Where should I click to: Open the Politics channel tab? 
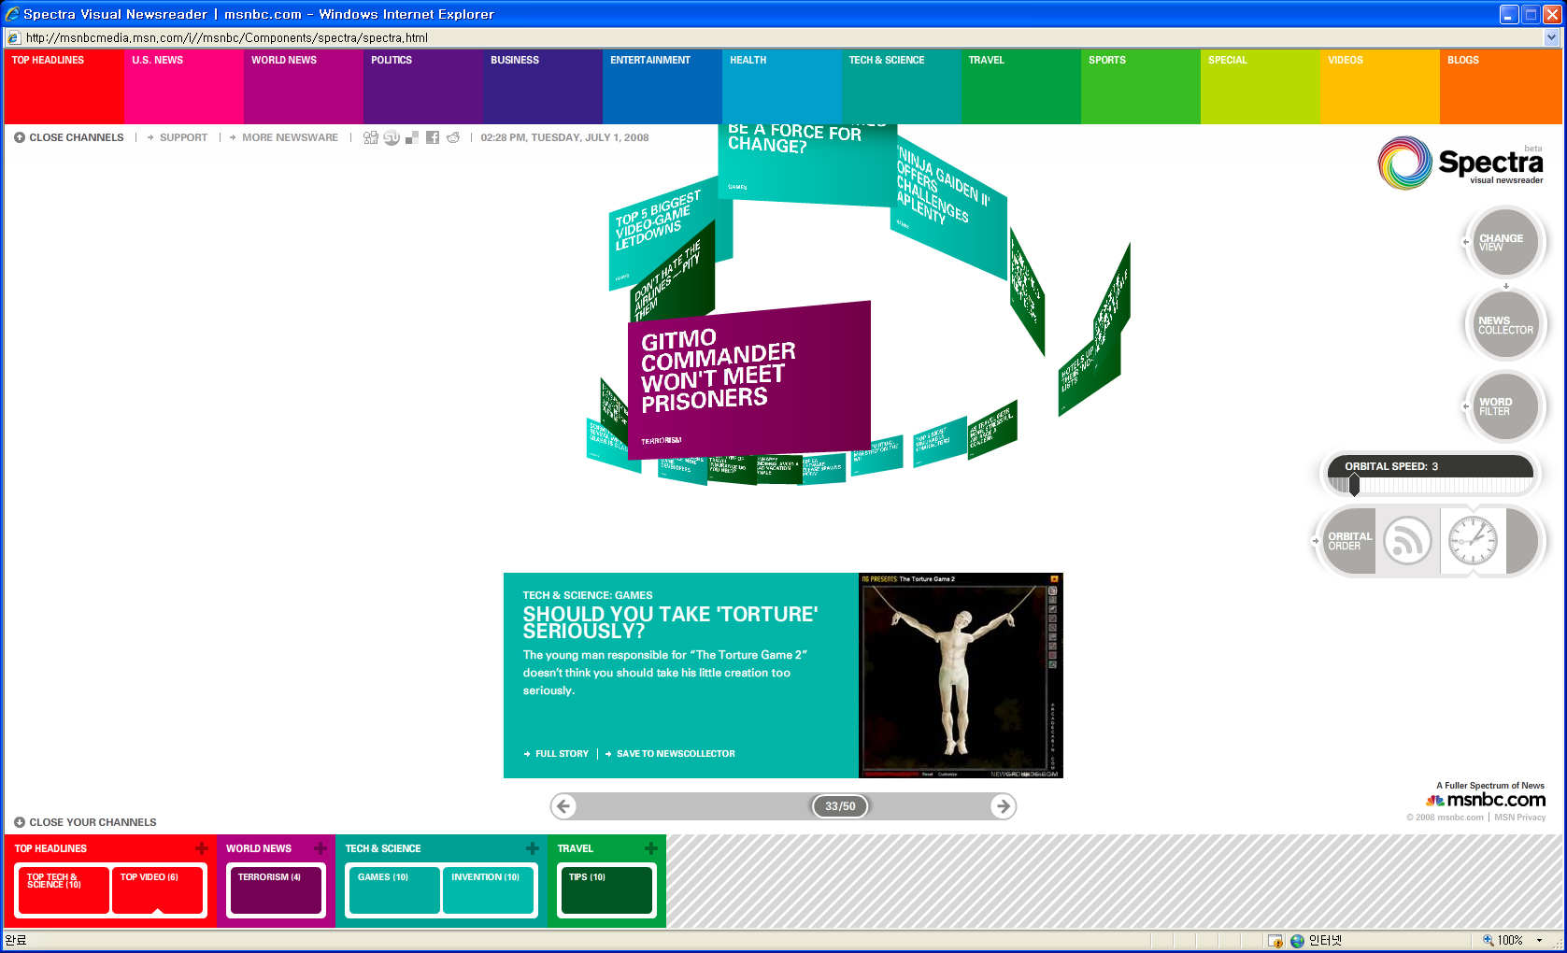[423, 86]
